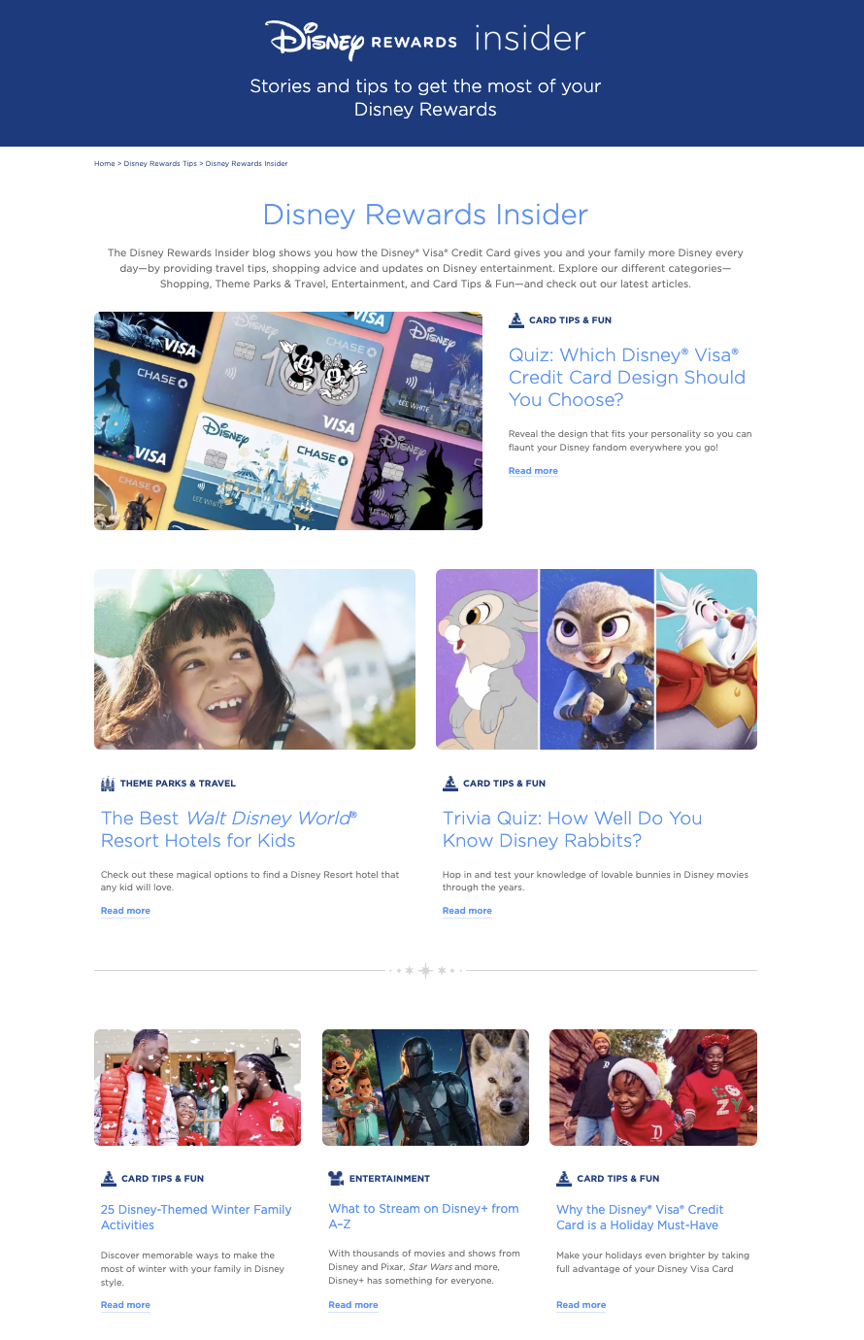
Task: Open What to Stream on Disney+ article
Action: tap(423, 1216)
